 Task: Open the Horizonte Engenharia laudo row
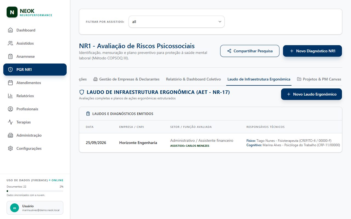211,143
